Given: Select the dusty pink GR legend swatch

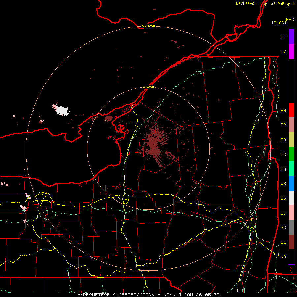Looking at the screenshot, I should point(291,125).
